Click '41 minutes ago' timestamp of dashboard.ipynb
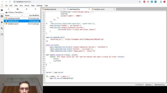This screenshot has width=167, height=93. (34, 18)
